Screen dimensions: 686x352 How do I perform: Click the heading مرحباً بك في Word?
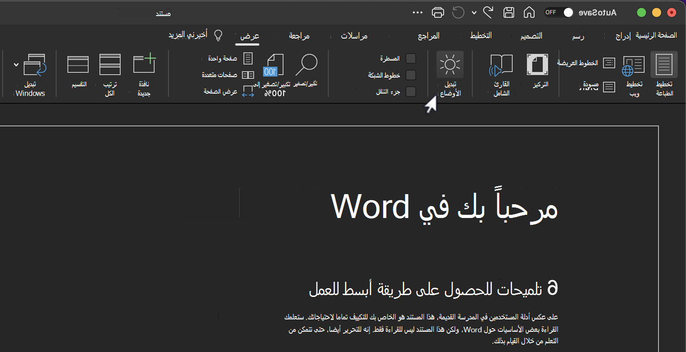pos(444,207)
